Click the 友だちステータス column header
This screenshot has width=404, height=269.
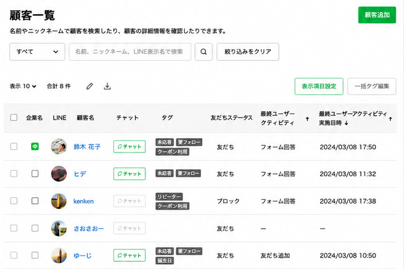[231, 118]
